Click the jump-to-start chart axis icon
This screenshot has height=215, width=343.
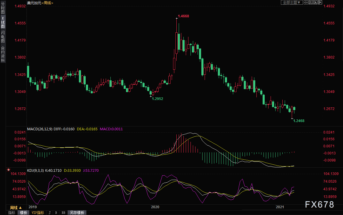[310, 2]
